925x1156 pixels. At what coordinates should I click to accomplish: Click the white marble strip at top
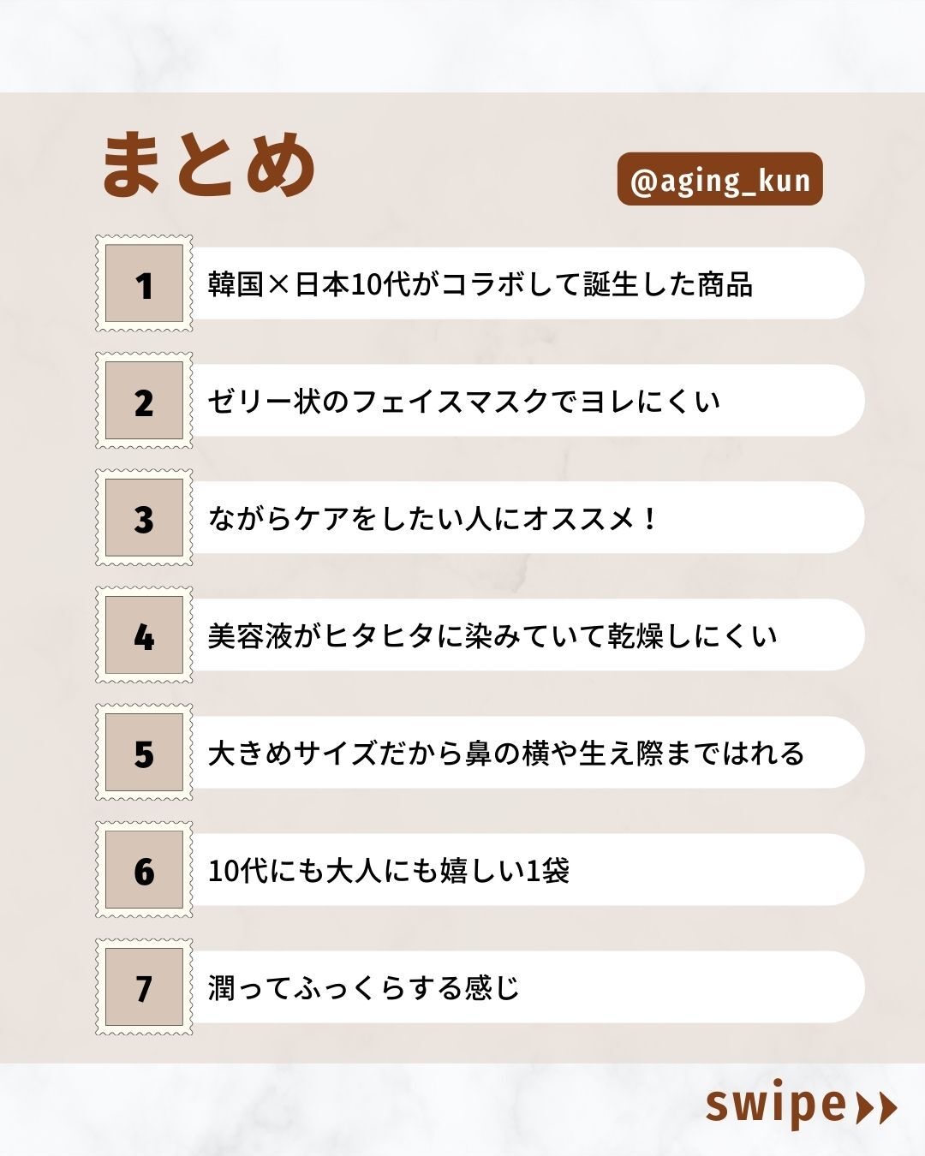point(462,45)
